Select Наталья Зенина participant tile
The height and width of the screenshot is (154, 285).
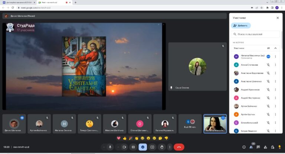click(x=64, y=124)
